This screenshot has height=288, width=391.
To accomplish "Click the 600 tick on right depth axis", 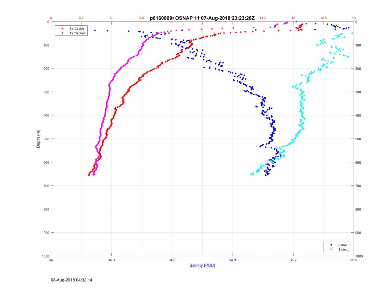I will coord(358,162).
